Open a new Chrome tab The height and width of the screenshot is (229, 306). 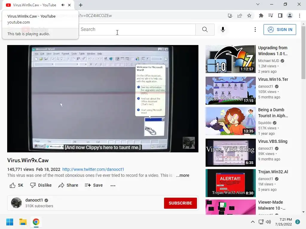click(x=81, y=5)
